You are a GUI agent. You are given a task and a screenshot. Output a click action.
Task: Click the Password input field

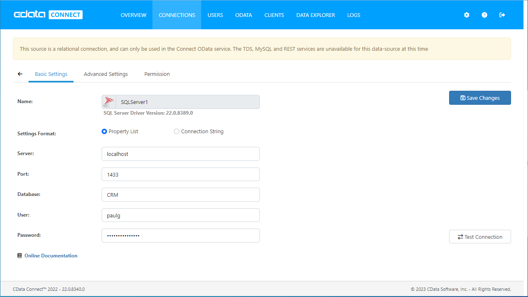181,236
